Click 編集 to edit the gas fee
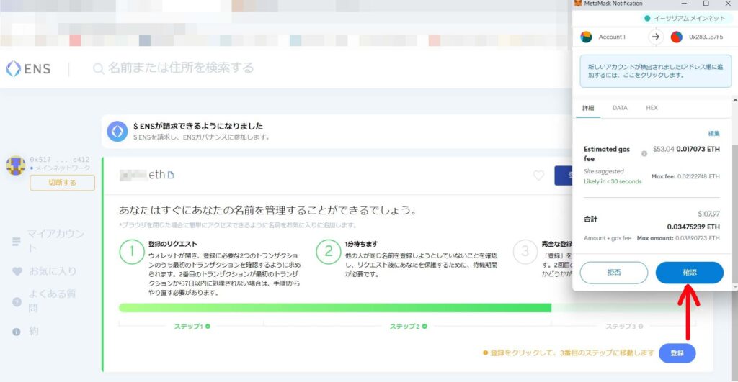The height and width of the screenshot is (382, 738). click(714, 133)
